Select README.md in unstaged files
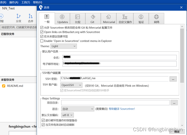 pyautogui.click(x=15, y=86)
